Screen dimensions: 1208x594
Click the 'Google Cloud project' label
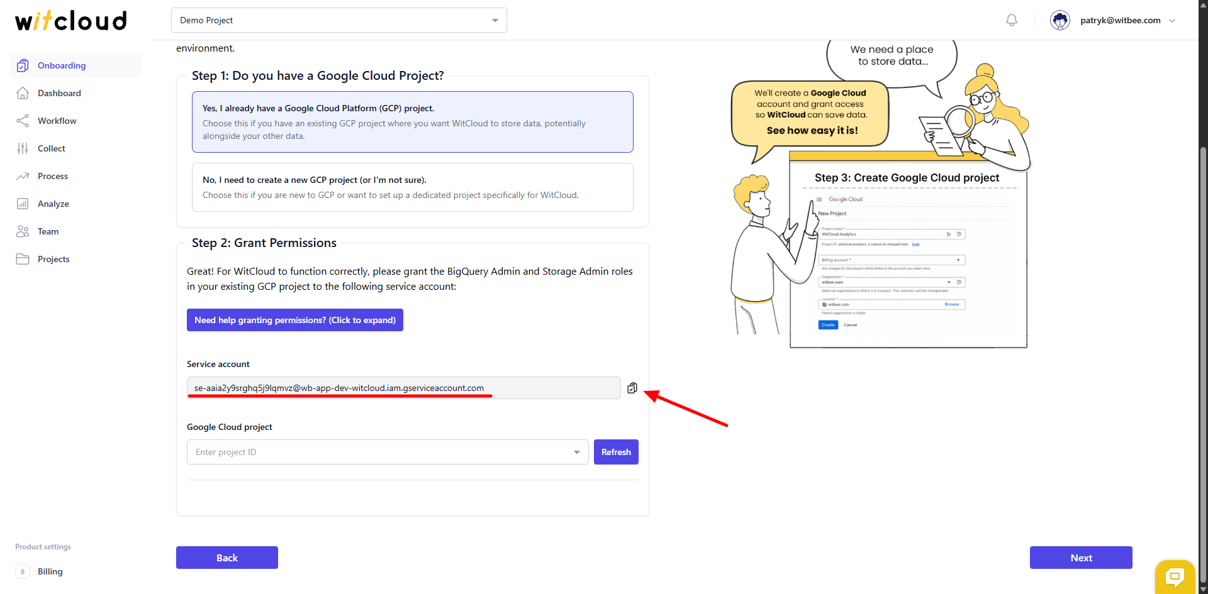230,427
